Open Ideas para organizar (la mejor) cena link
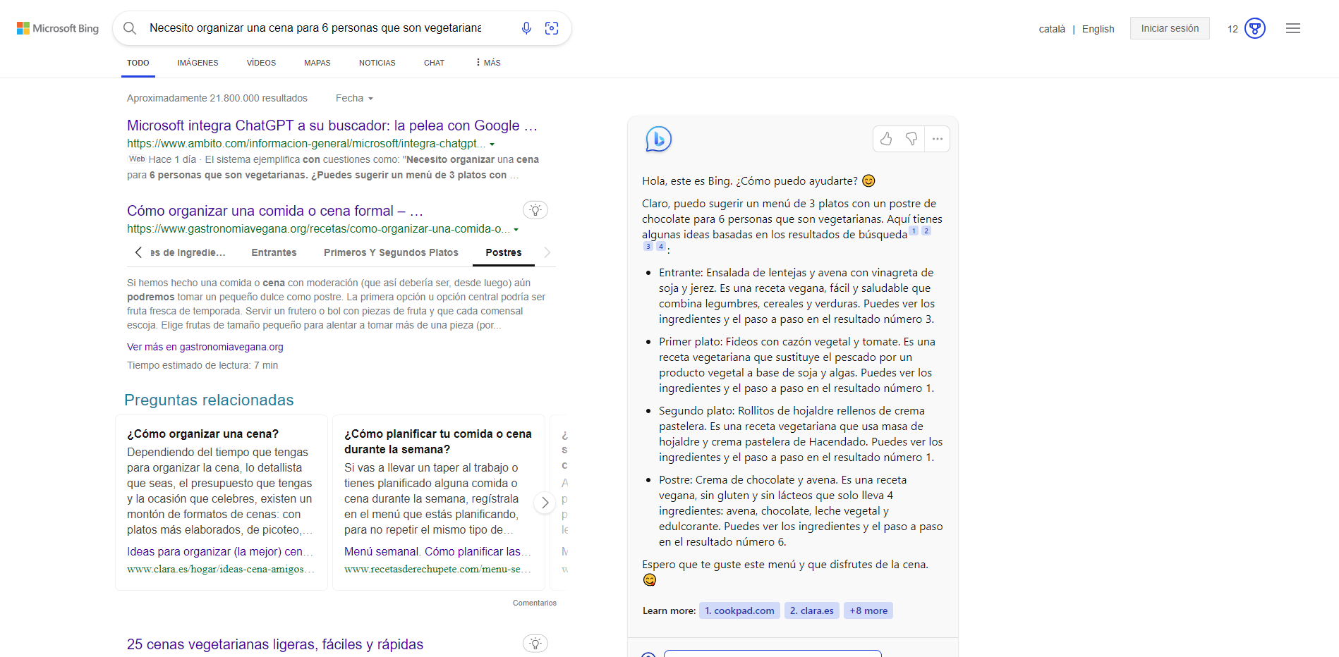1339x657 pixels. 220,551
